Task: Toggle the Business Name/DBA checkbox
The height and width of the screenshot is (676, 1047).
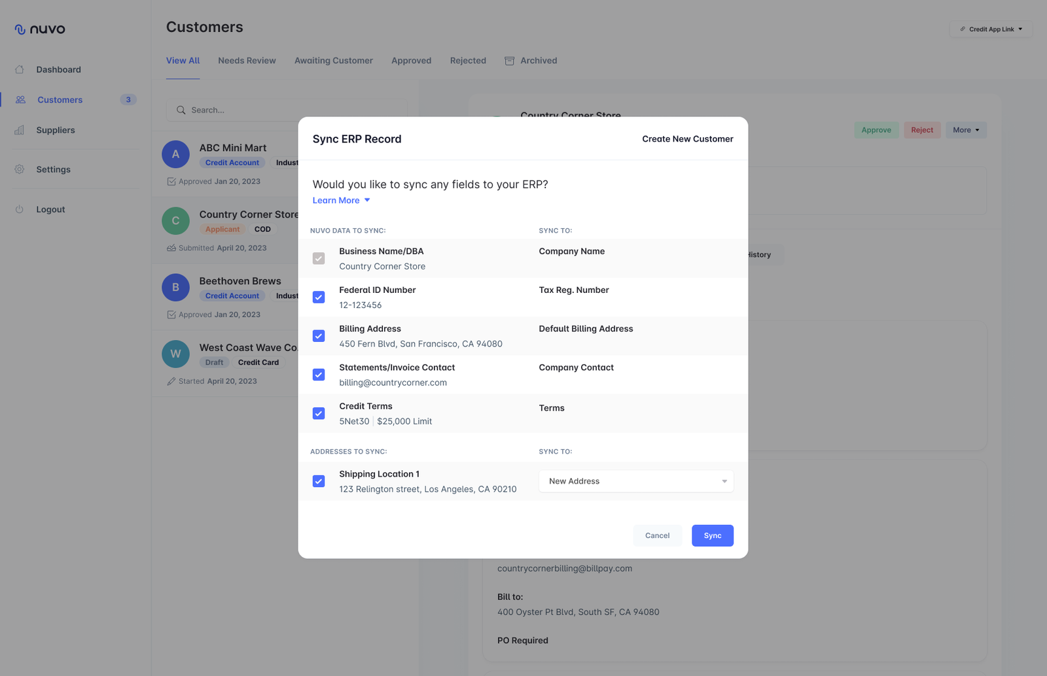Action: coord(319,258)
